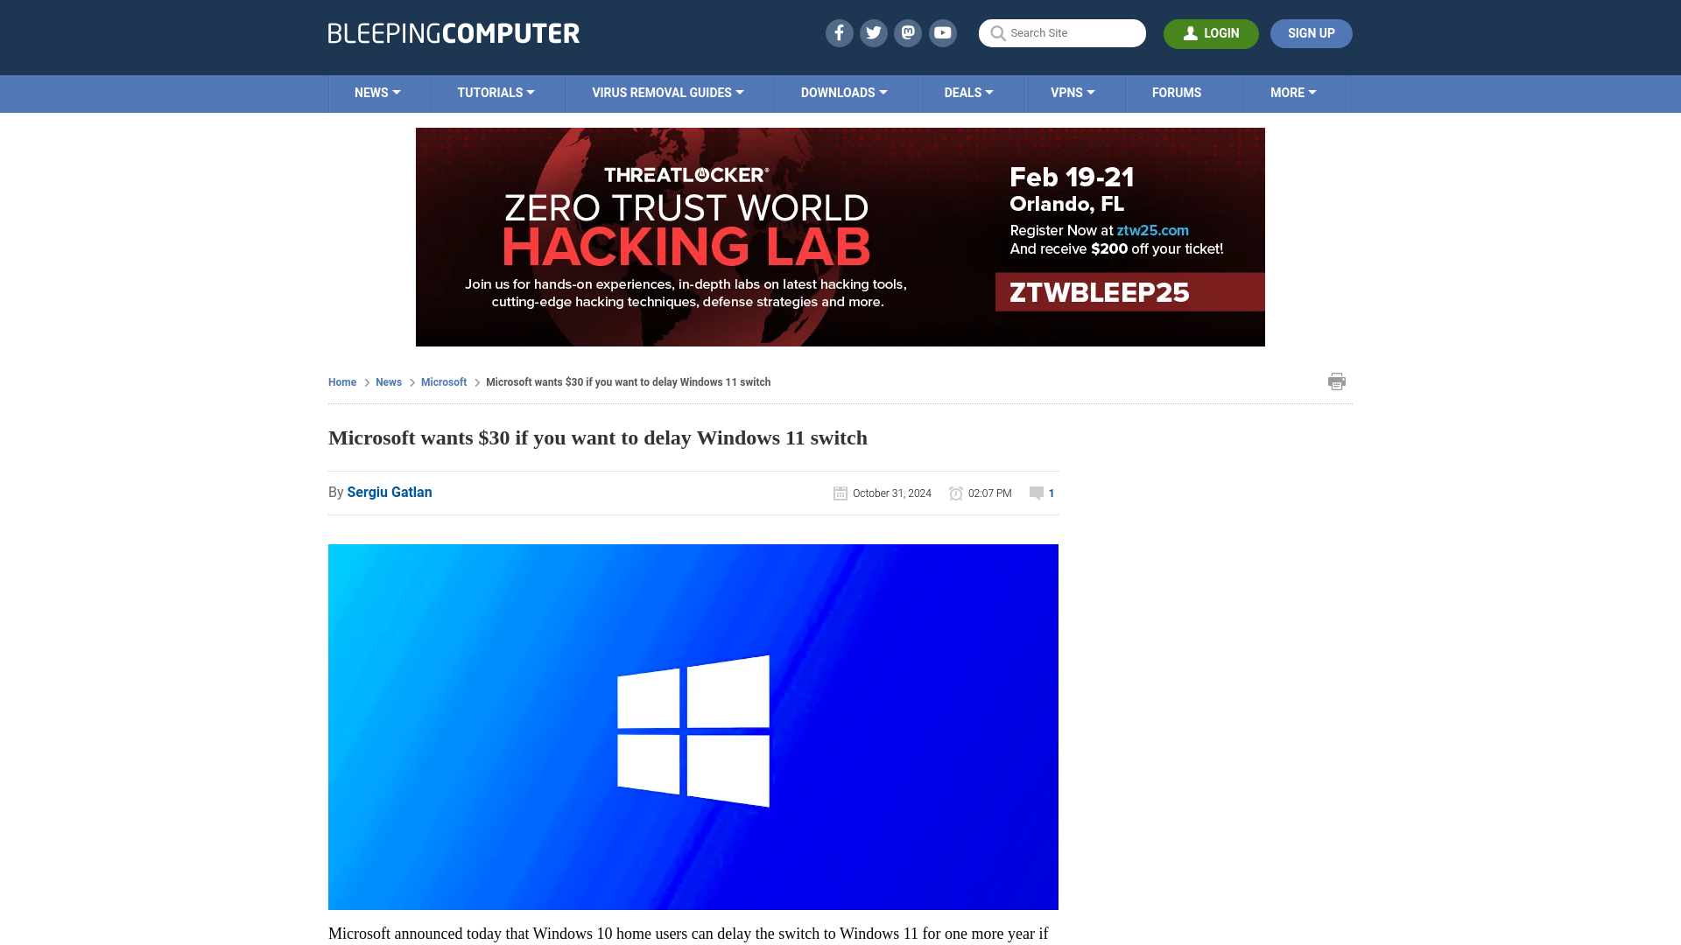Click the calendar date icon near October 31
This screenshot has width=1681, height=945.
(x=840, y=493)
